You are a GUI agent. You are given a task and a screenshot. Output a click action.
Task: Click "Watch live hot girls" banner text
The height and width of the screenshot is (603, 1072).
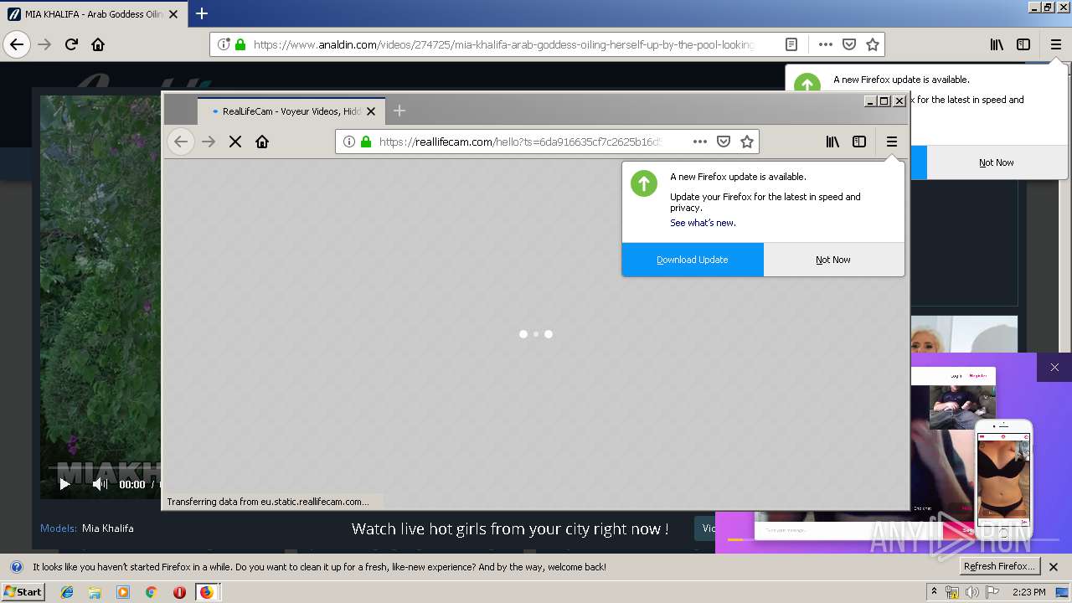[x=510, y=528]
